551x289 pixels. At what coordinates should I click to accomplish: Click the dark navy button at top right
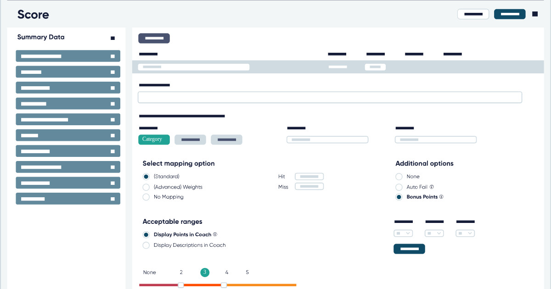[x=510, y=14]
